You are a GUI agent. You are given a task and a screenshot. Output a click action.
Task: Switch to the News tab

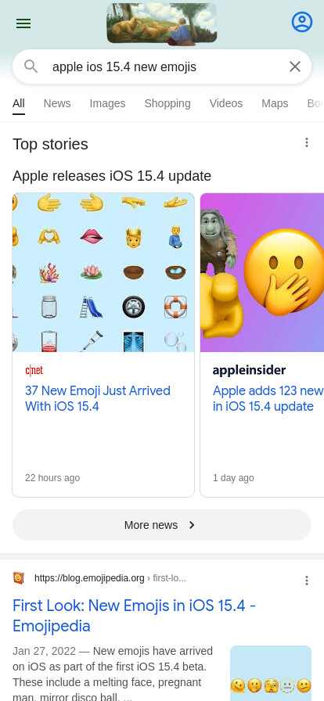coord(57,103)
